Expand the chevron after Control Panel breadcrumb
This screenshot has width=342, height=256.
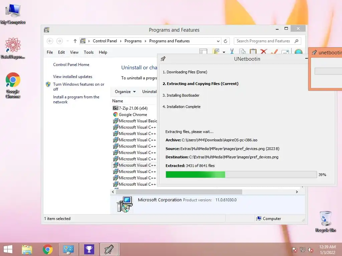tap(121, 41)
